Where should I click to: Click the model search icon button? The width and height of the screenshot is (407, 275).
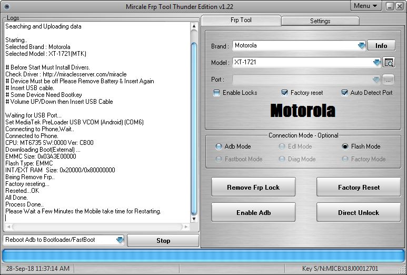(389, 63)
